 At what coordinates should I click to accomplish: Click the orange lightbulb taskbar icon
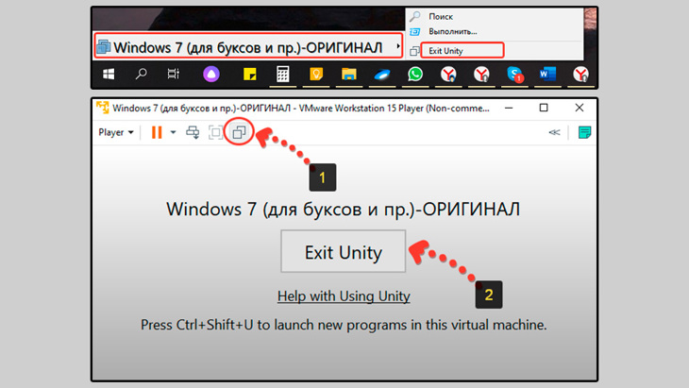[x=316, y=75]
